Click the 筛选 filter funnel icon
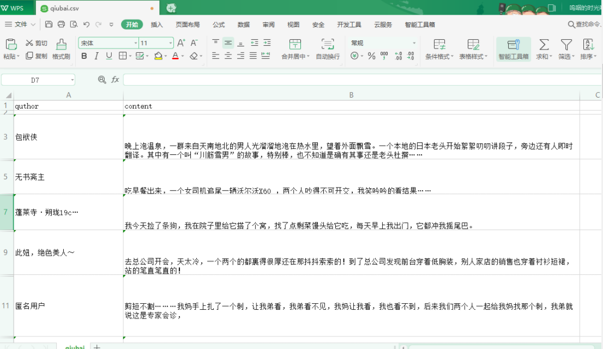The width and height of the screenshot is (603, 349). coord(566,45)
